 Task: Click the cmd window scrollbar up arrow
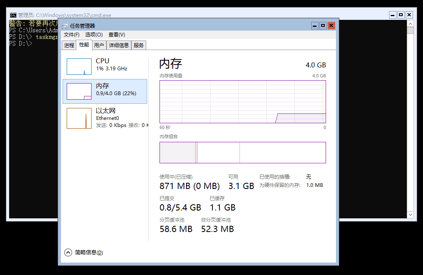pyautogui.click(x=411, y=23)
